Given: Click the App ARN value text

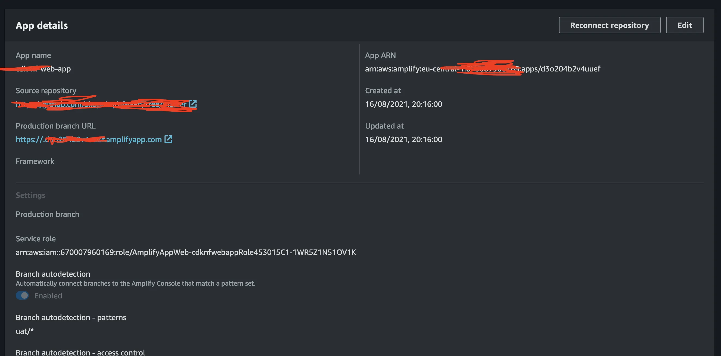Looking at the screenshot, I should tap(482, 69).
